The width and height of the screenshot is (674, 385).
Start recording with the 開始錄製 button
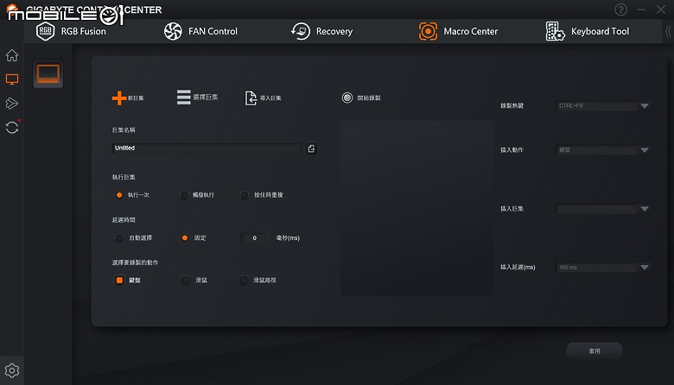(x=347, y=98)
